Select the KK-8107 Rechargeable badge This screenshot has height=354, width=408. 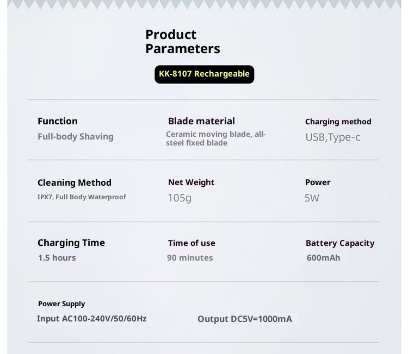204,74
